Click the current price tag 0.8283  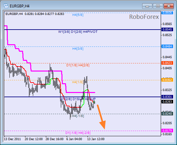click(x=167, y=102)
